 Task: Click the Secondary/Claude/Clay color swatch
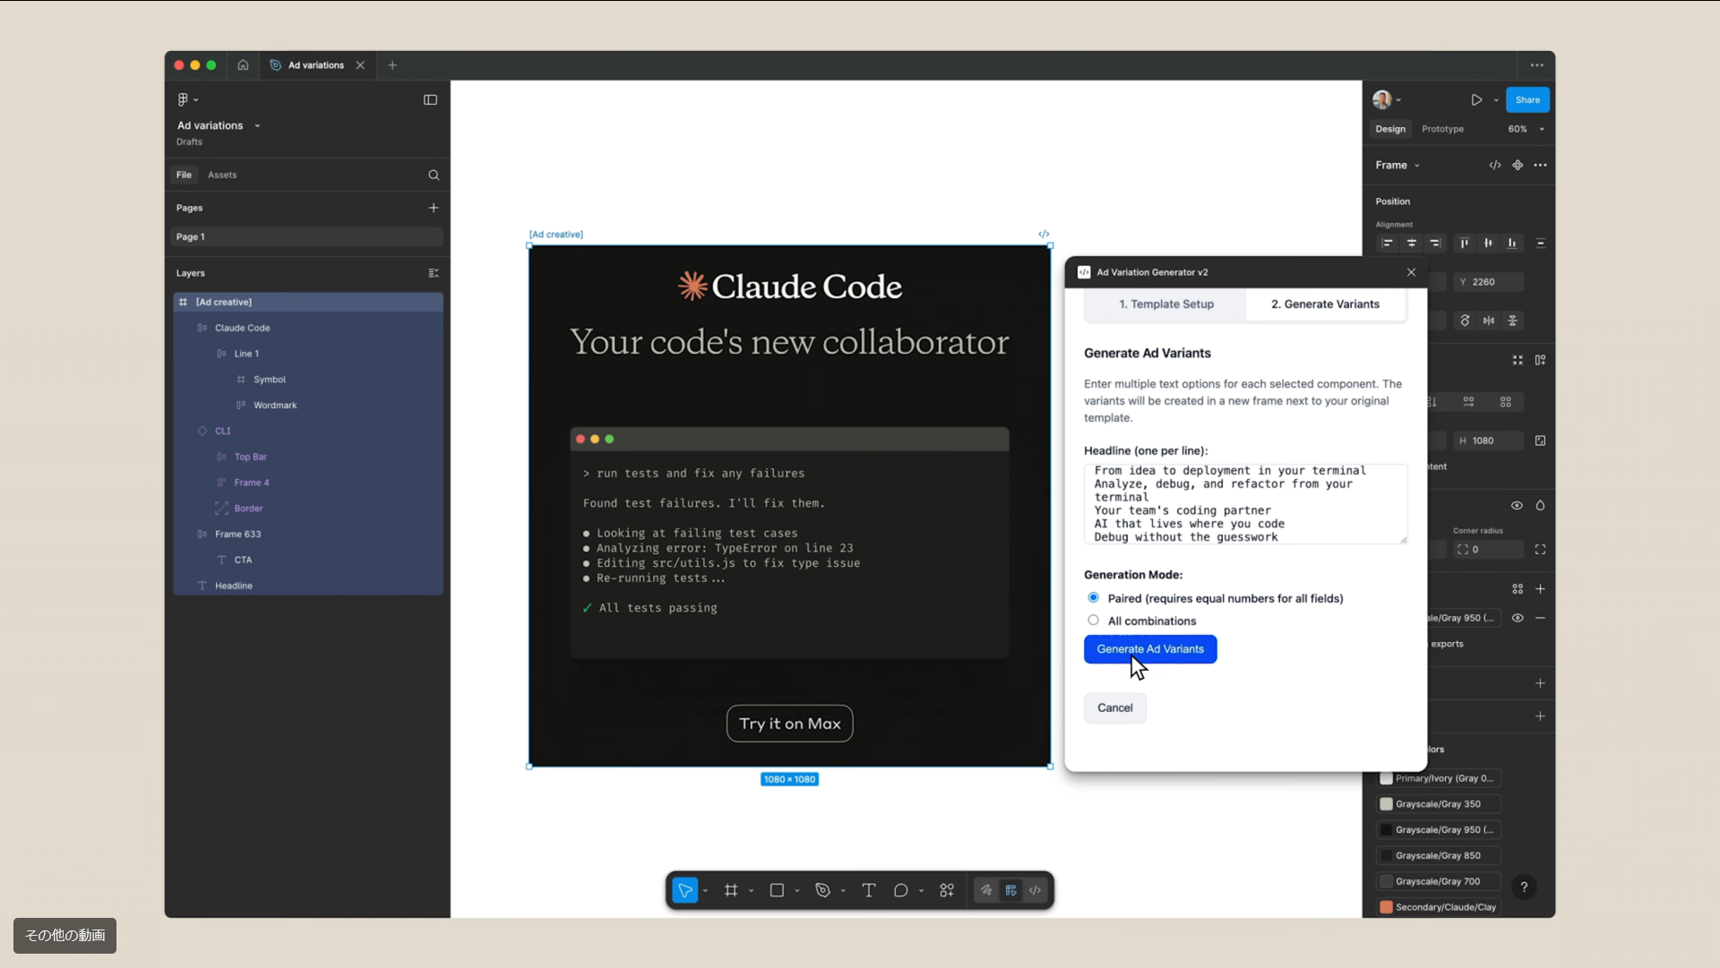1386,907
